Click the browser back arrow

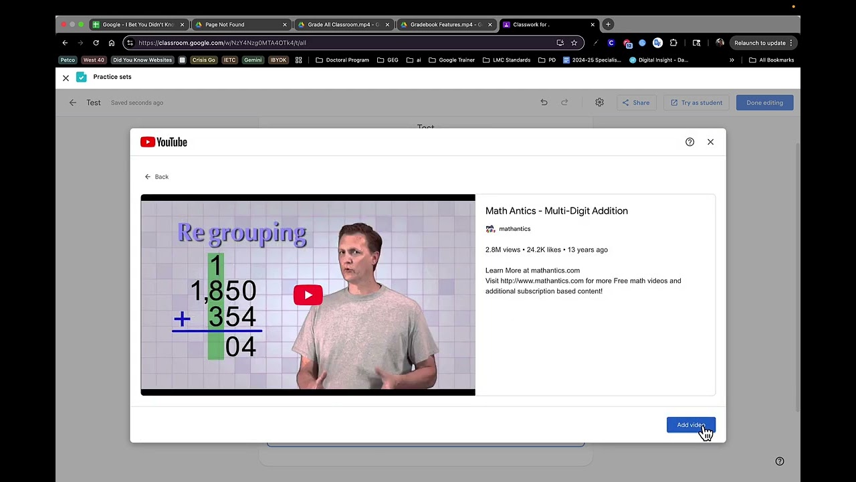(65, 43)
